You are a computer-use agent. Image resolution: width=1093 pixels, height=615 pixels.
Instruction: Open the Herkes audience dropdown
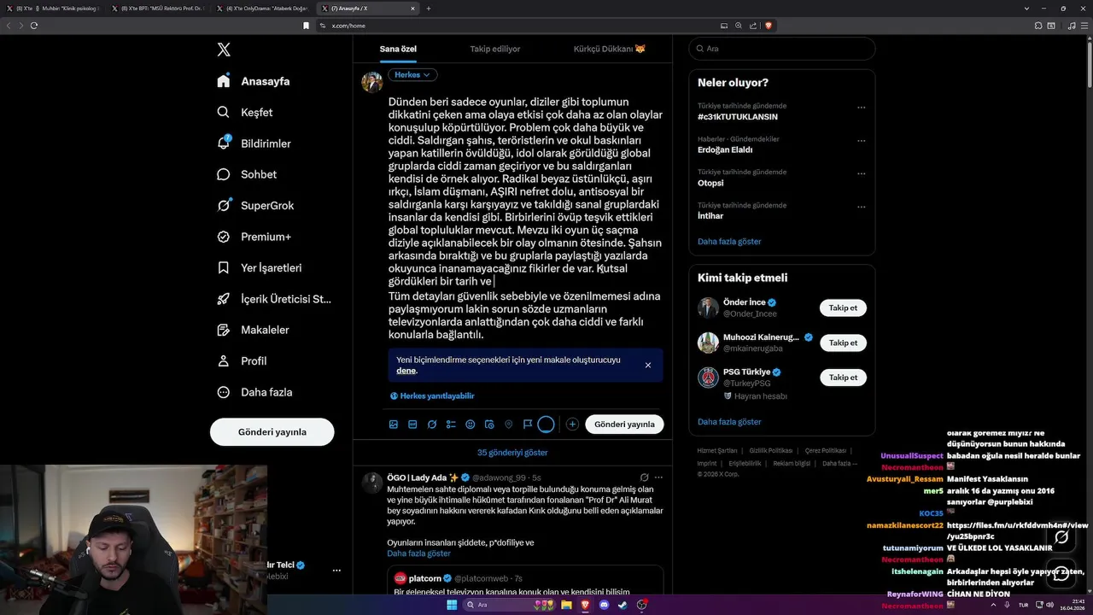(x=413, y=75)
